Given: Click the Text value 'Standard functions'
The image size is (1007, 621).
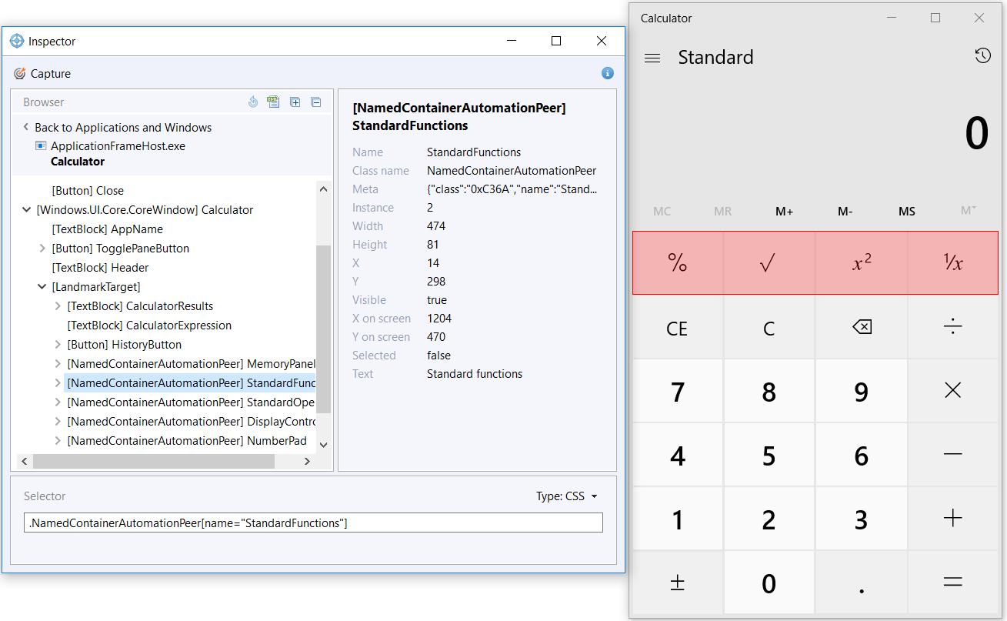Looking at the screenshot, I should click(x=475, y=374).
